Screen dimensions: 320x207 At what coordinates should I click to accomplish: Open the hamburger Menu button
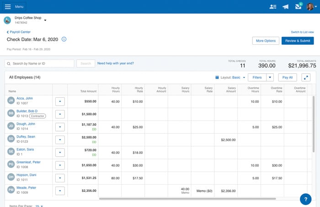click(x=14, y=7)
